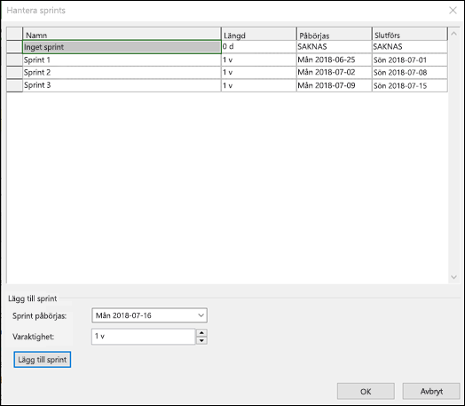
Task: Cancel with the Avbryt button
Action: (431, 391)
